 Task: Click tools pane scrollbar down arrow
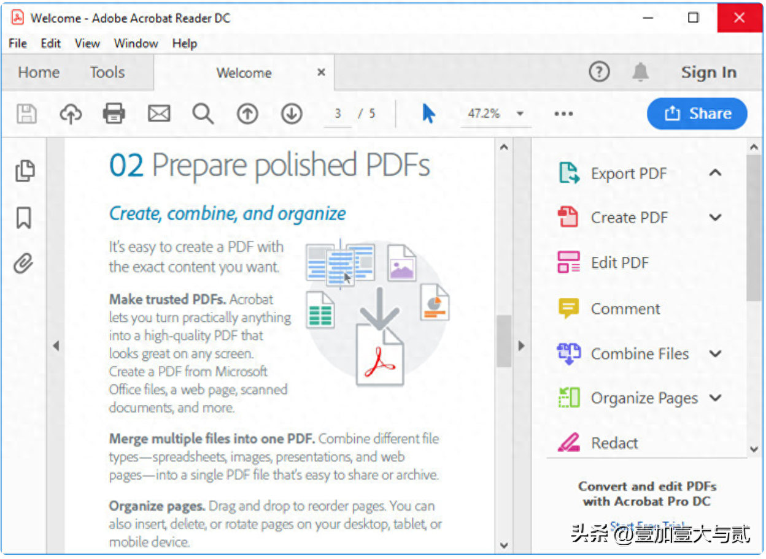[x=754, y=449]
